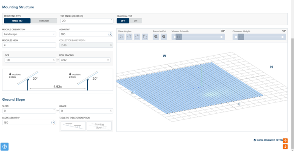Select the first table to table orientation option

pyautogui.click(x=73, y=126)
